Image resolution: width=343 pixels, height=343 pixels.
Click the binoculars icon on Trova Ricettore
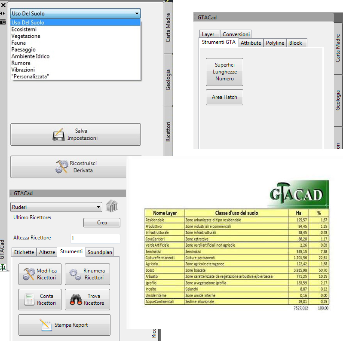click(76, 300)
